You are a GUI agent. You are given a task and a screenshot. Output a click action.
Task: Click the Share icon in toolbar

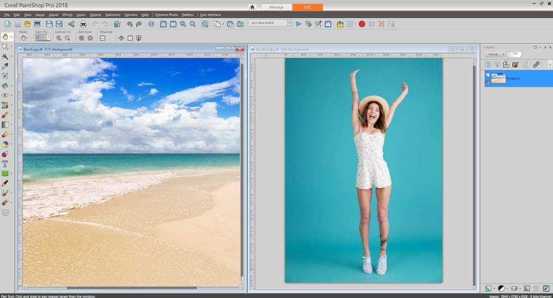coord(71,24)
